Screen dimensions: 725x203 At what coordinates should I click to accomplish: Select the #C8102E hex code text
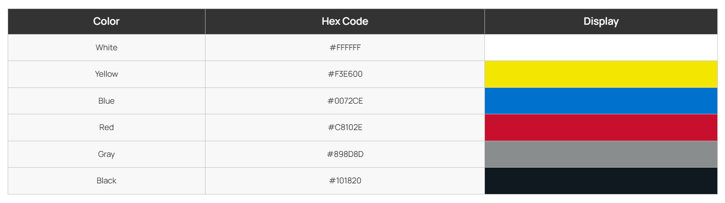coord(345,128)
